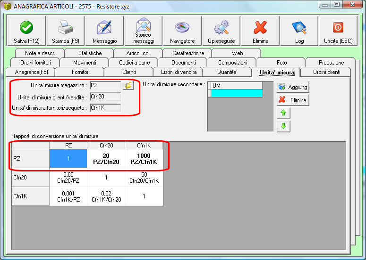Browse warehouse unit with the folder icon
This screenshot has width=366, height=260.
point(128,85)
